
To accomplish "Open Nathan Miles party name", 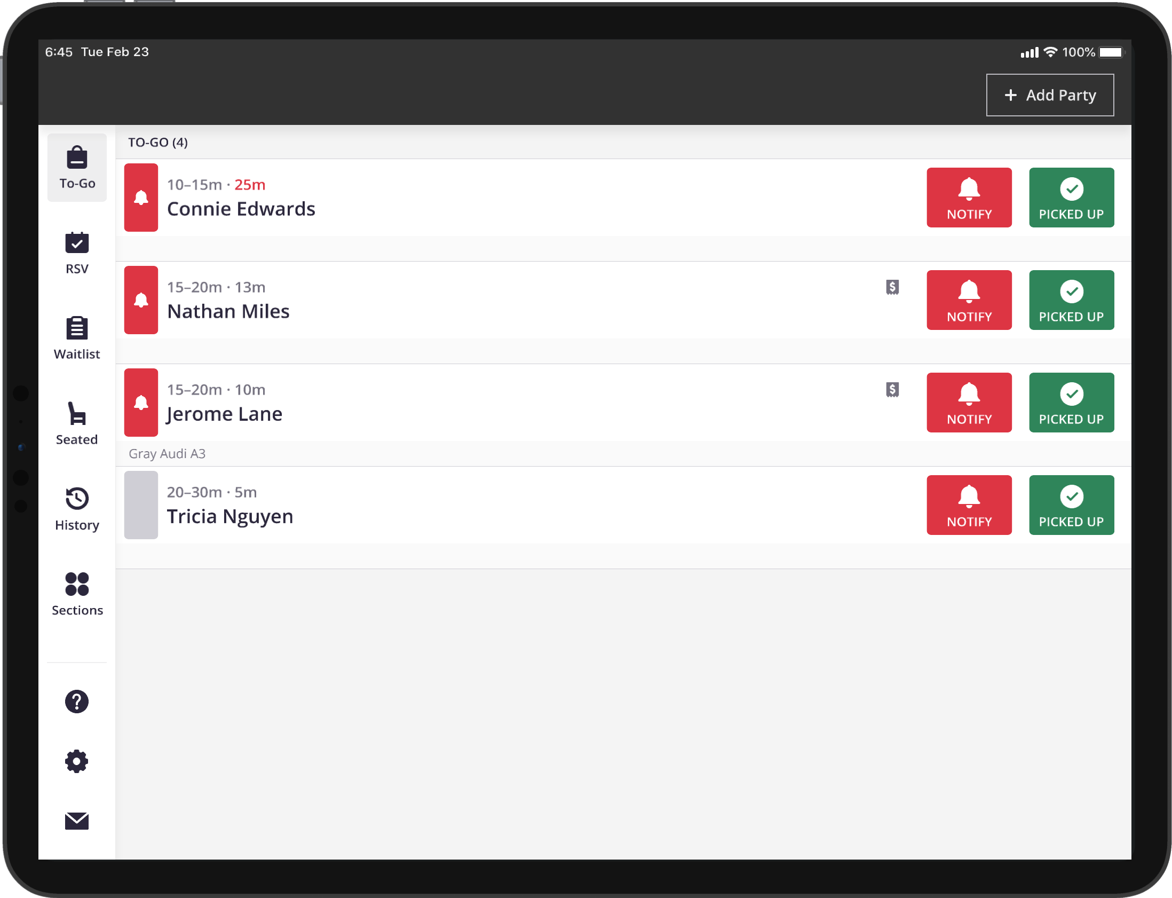I will 228,312.
